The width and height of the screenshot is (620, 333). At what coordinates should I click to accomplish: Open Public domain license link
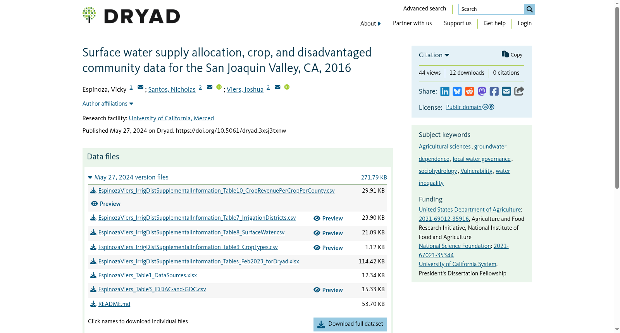pos(464,107)
